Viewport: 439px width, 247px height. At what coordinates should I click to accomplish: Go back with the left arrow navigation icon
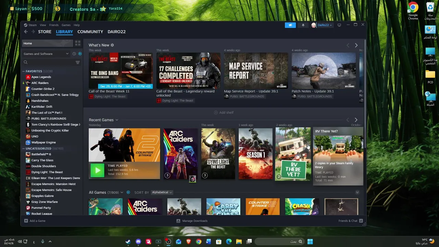pos(26,32)
